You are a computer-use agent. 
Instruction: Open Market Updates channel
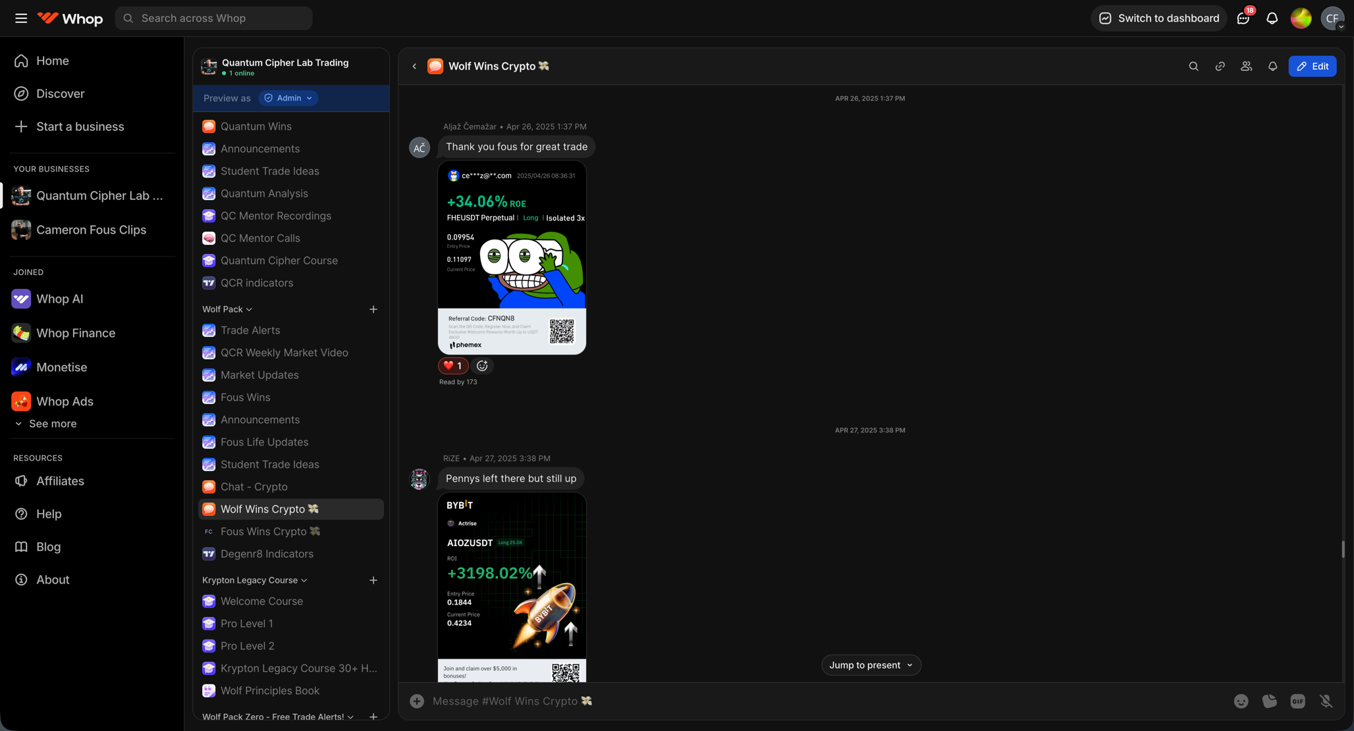pyautogui.click(x=291, y=376)
